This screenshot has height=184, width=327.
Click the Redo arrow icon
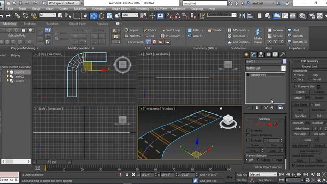[8, 16]
